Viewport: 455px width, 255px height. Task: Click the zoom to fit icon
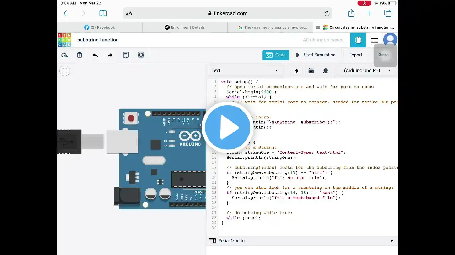[x=65, y=71]
